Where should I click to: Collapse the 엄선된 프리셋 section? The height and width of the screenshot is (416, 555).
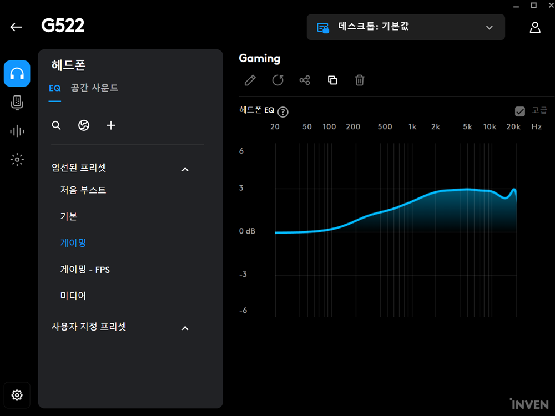pyautogui.click(x=185, y=169)
